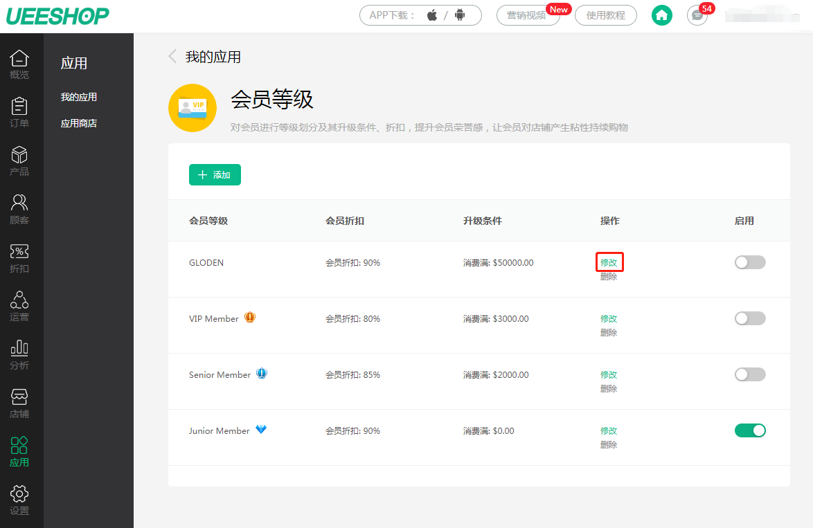Viewport: 813px width, 528px height.
Task: Click 修改 for the Senior Member level
Action: (x=609, y=374)
